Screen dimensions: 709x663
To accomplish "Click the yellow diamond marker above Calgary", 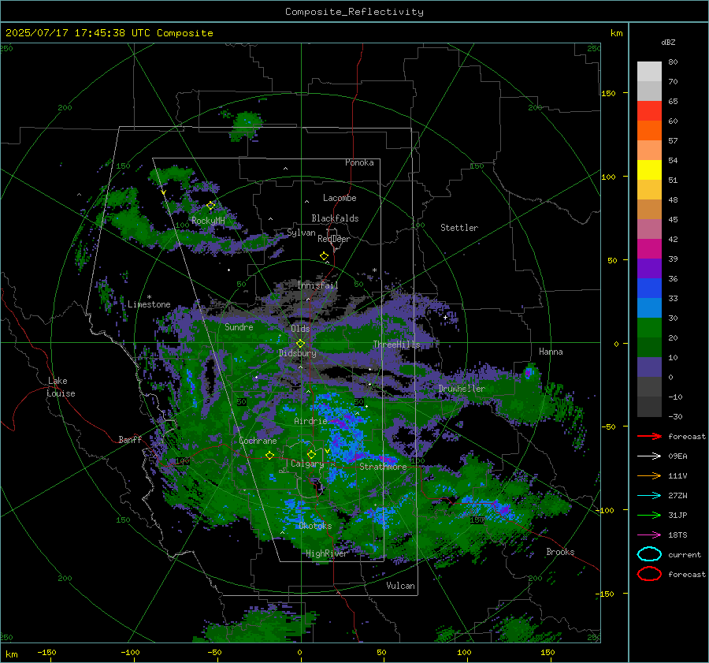I will click(x=311, y=454).
